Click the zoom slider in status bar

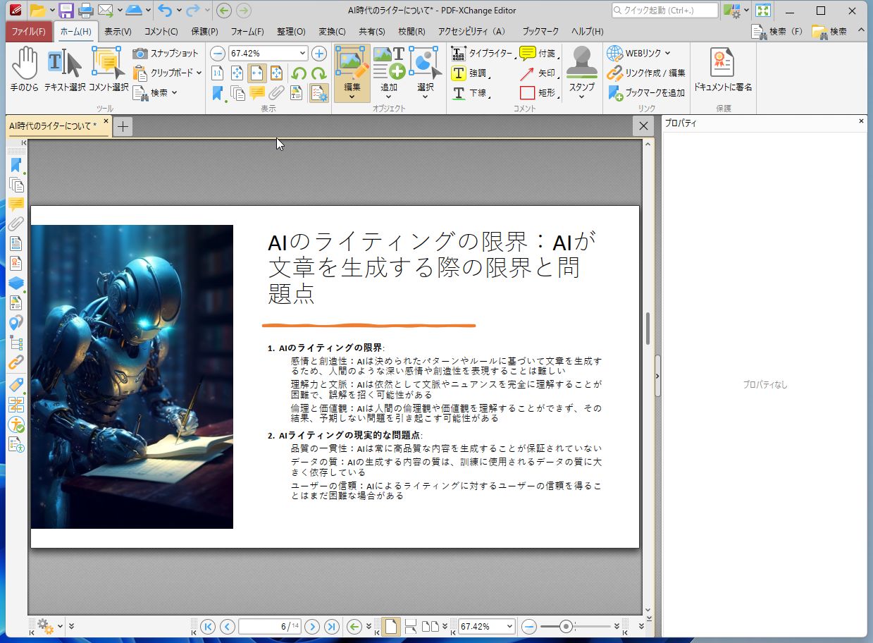coord(565,626)
